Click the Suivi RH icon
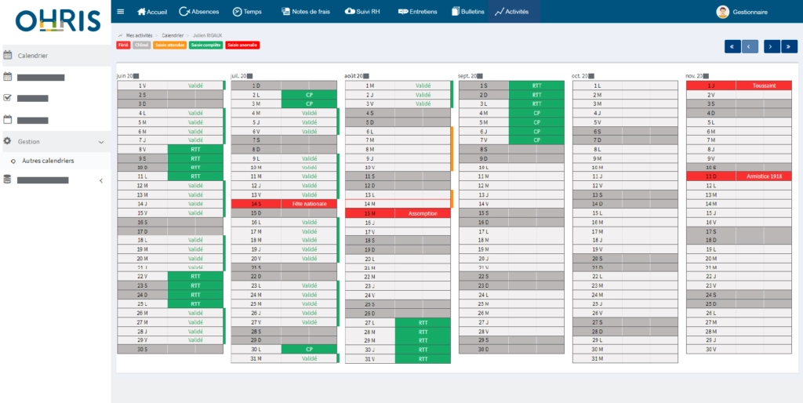803x403 pixels. pyautogui.click(x=350, y=12)
